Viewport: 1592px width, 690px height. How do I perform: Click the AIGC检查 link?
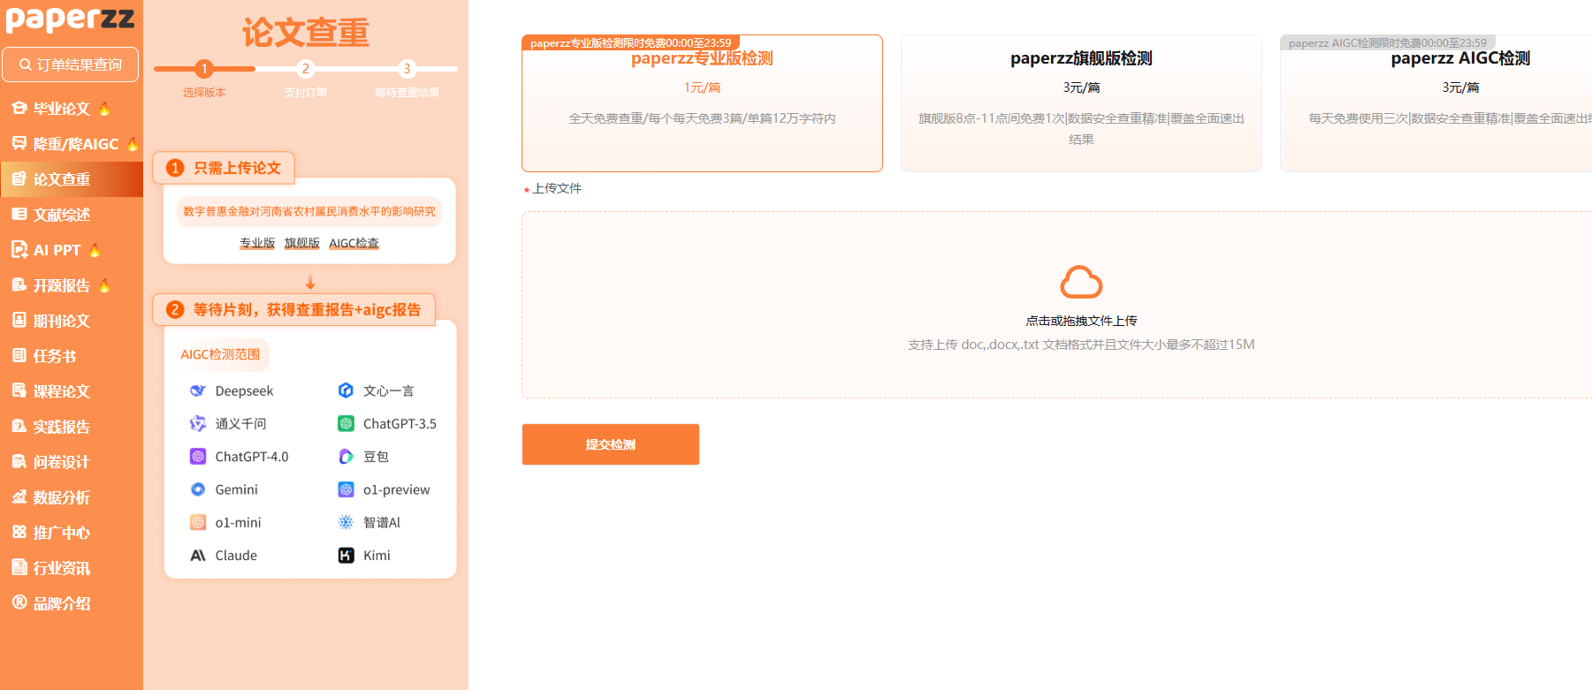point(354,243)
